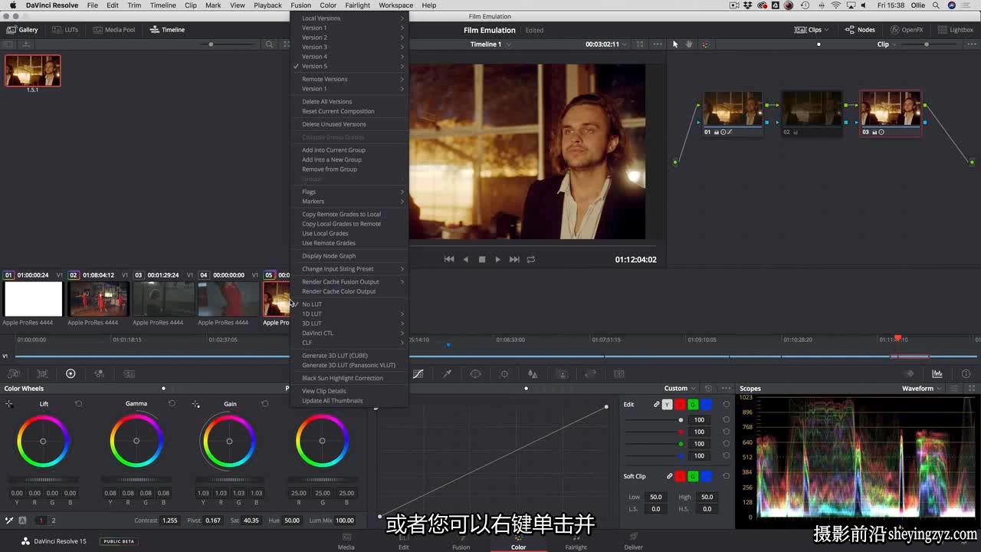This screenshot has width=981, height=552.
Task: Adjust the luminance intensity slider
Action: (x=654, y=420)
